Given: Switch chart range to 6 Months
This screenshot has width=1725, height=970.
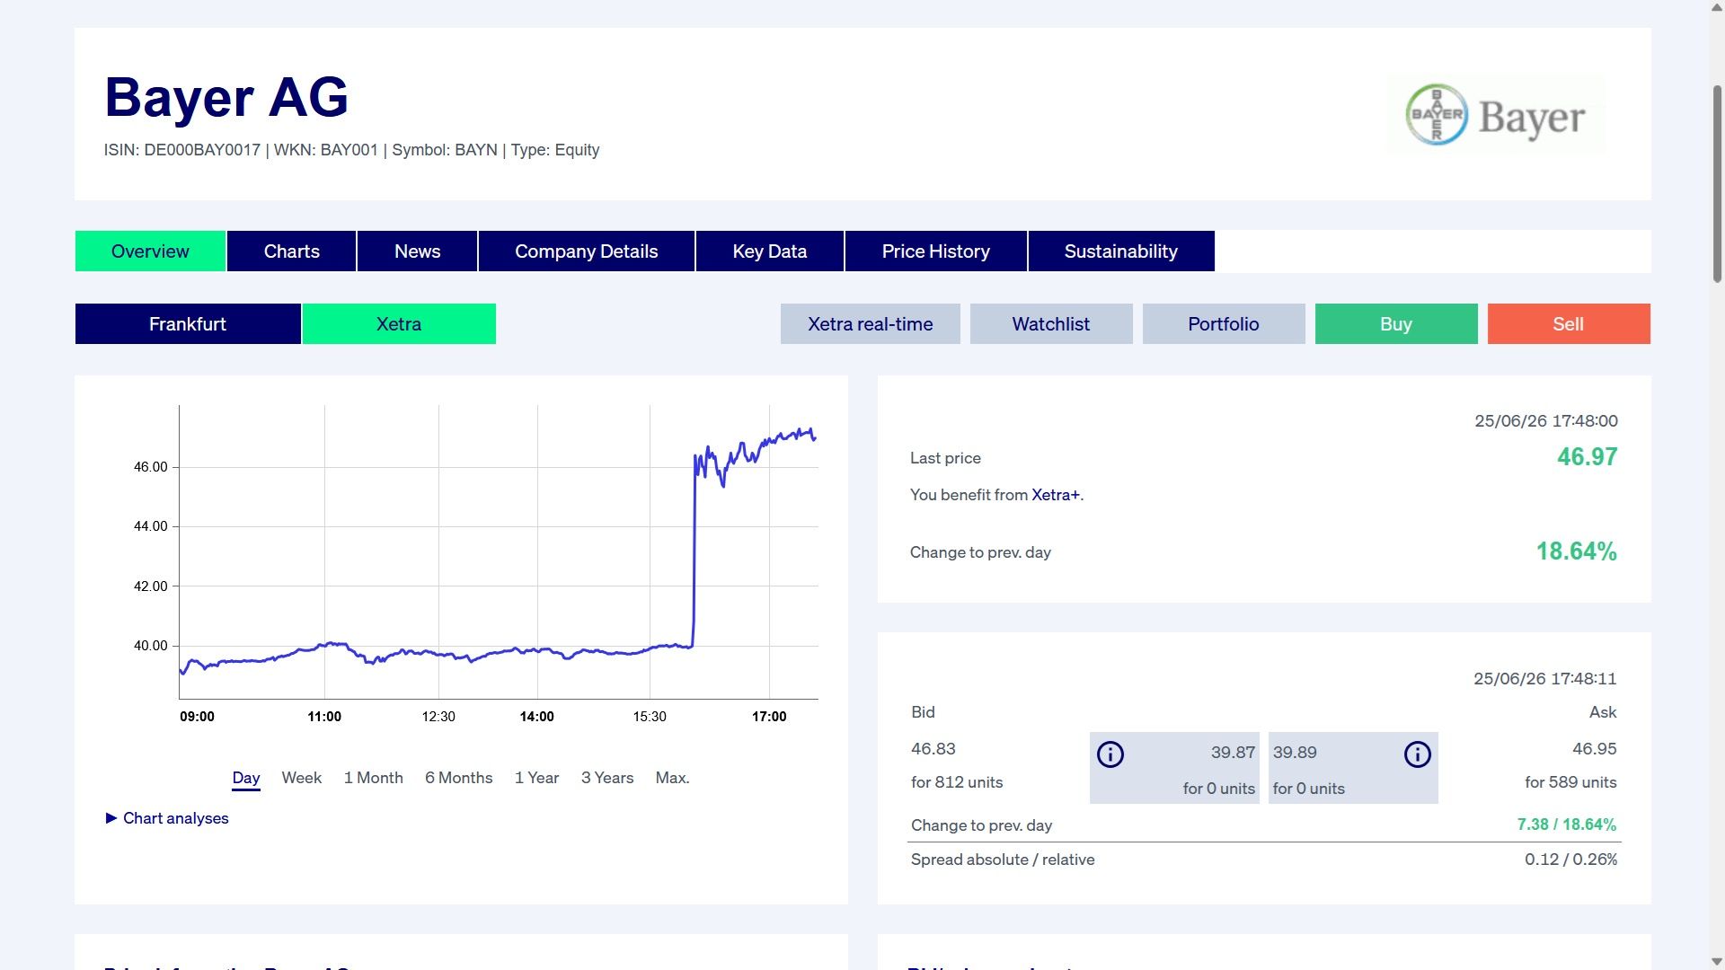Looking at the screenshot, I should tap(459, 778).
